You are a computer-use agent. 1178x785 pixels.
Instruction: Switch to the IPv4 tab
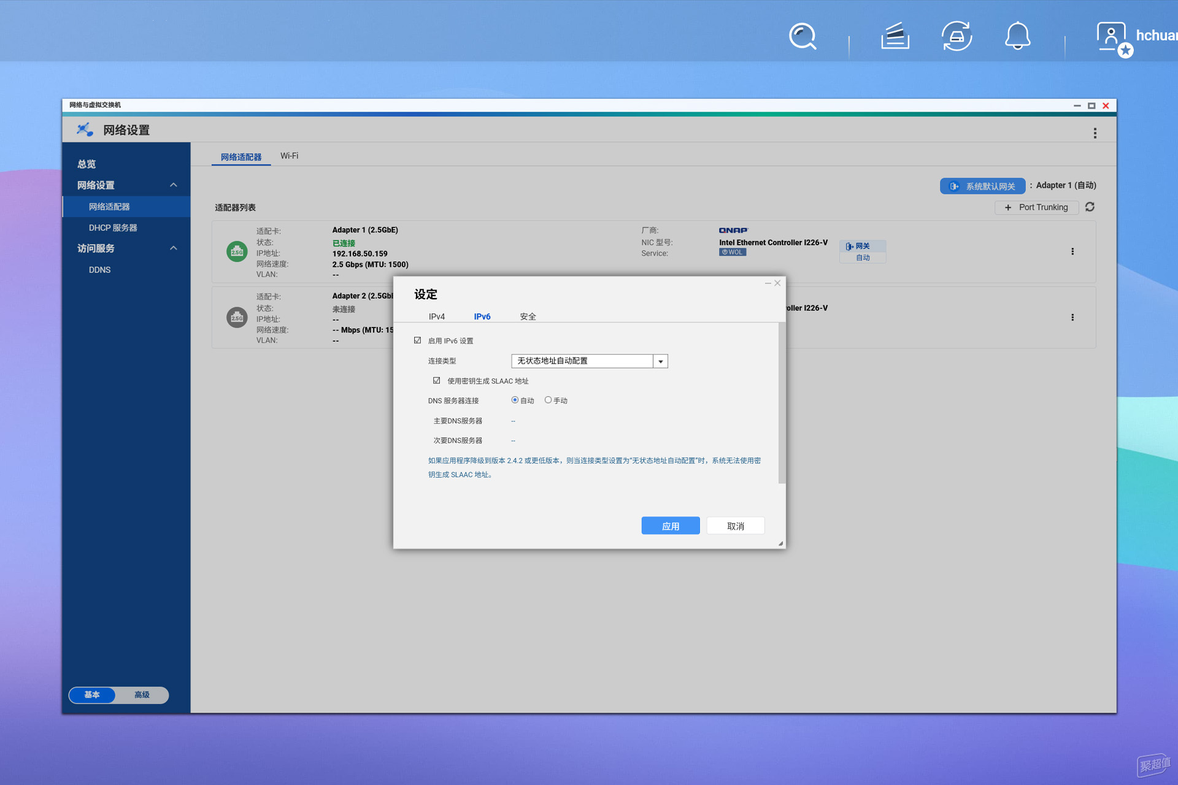click(437, 316)
